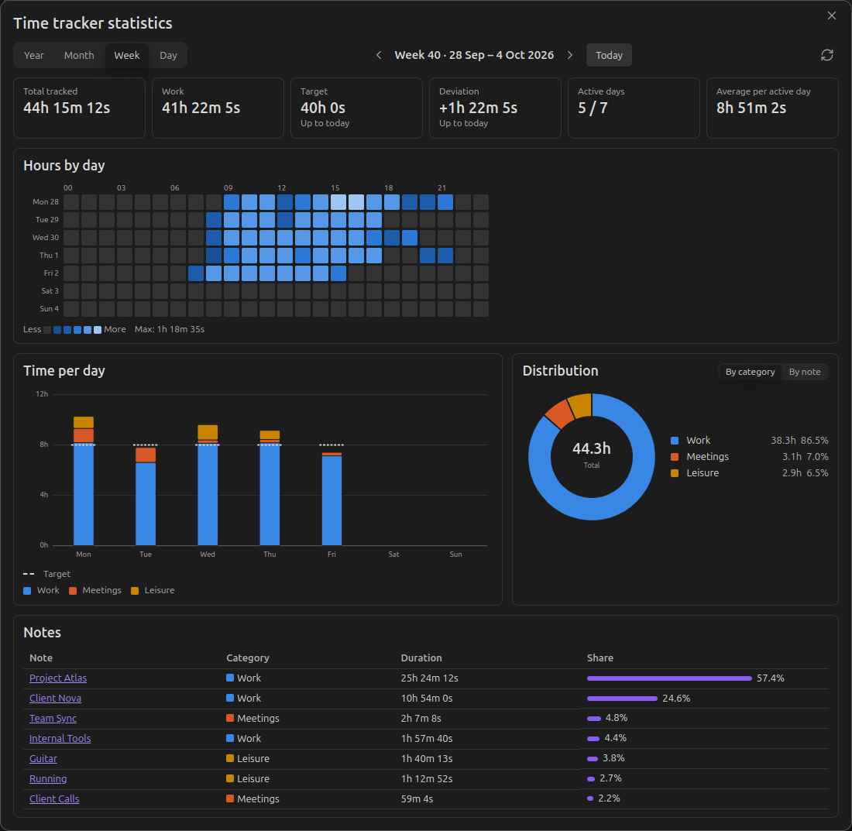
Task: Click the Today button
Action: click(x=609, y=56)
